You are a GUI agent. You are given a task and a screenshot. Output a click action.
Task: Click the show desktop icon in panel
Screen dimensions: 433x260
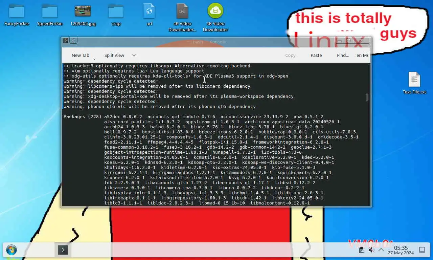pyautogui.click(x=422, y=250)
